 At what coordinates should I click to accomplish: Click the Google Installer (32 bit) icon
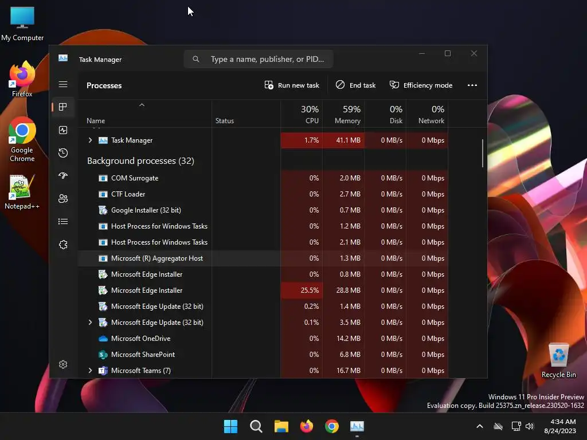coord(103,210)
